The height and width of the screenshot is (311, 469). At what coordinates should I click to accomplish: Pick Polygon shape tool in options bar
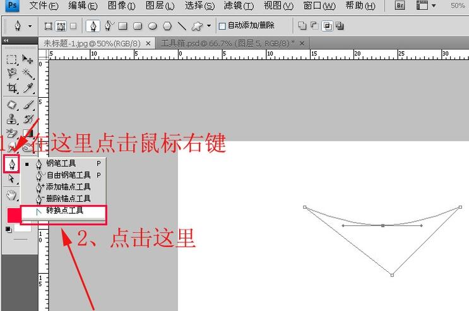(x=167, y=26)
